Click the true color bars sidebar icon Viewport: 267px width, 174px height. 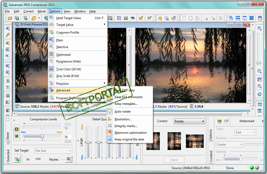tap(8, 96)
